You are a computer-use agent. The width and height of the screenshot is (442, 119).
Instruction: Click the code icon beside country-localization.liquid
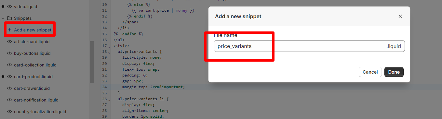point(9,112)
